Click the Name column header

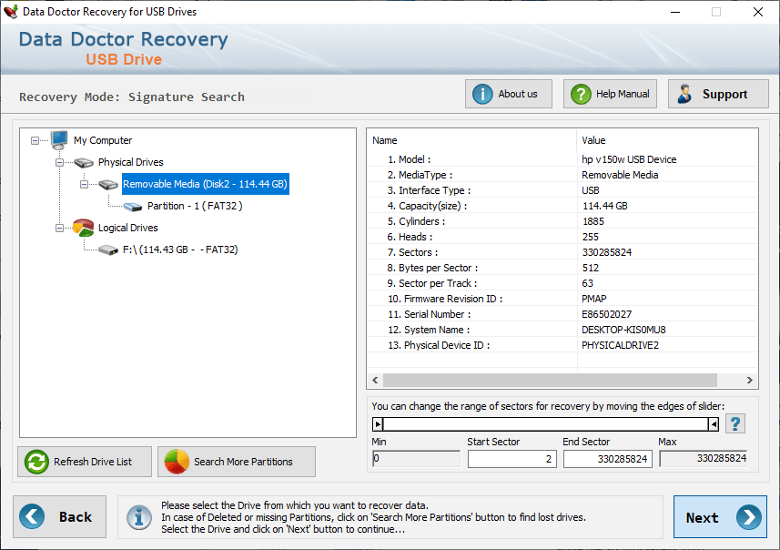coord(472,140)
